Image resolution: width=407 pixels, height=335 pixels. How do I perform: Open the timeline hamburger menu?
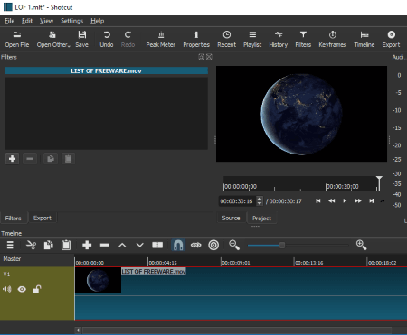coord(10,245)
